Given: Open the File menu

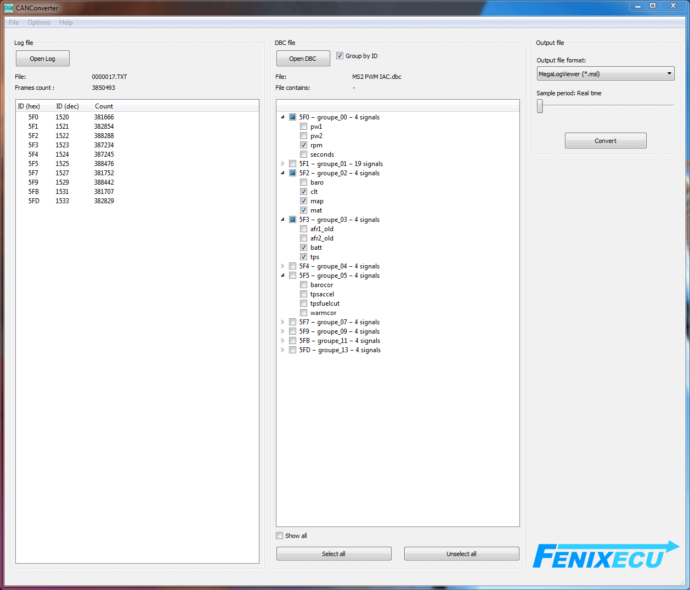Looking at the screenshot, I should coord(14,22).
